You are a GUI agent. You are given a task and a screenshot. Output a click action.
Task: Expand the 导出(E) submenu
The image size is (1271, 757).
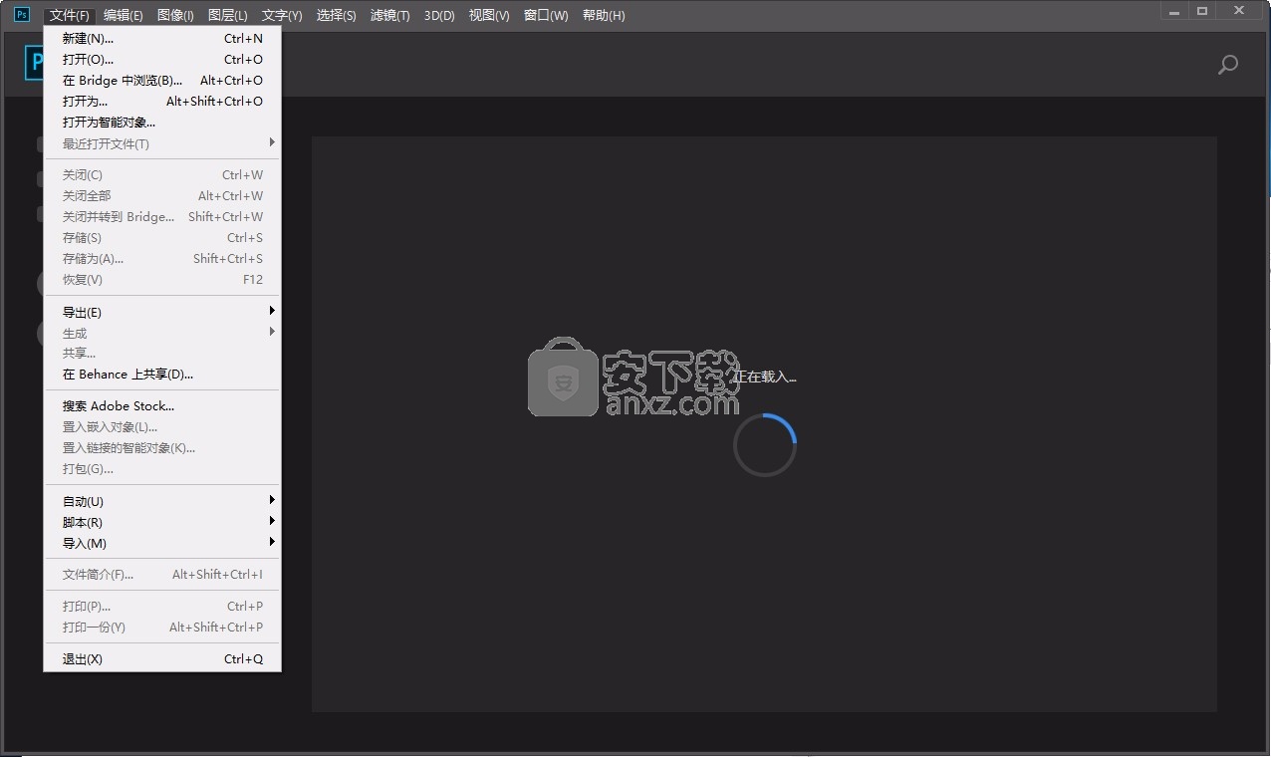[x=162, y=312]
